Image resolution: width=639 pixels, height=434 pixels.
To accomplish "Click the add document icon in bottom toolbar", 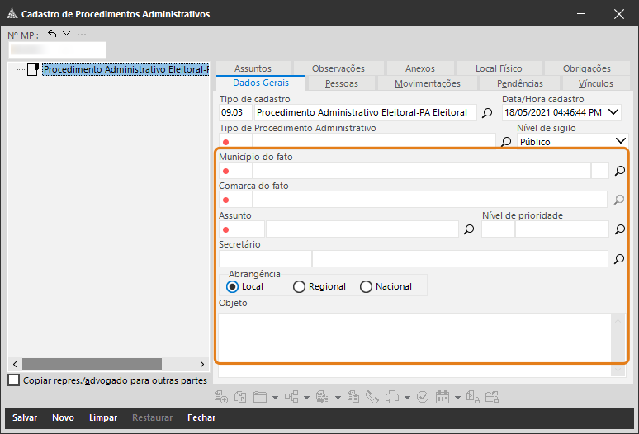I will tap(221, 397).
